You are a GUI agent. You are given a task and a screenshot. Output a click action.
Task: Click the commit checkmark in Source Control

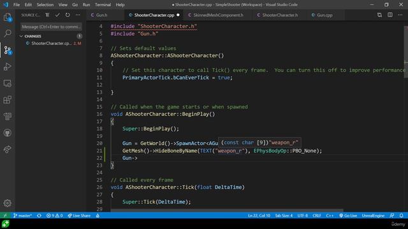click(x=57, y=15)
